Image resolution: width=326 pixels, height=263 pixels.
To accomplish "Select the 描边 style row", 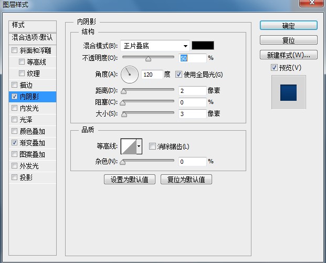I will click(x=33, y=85).
